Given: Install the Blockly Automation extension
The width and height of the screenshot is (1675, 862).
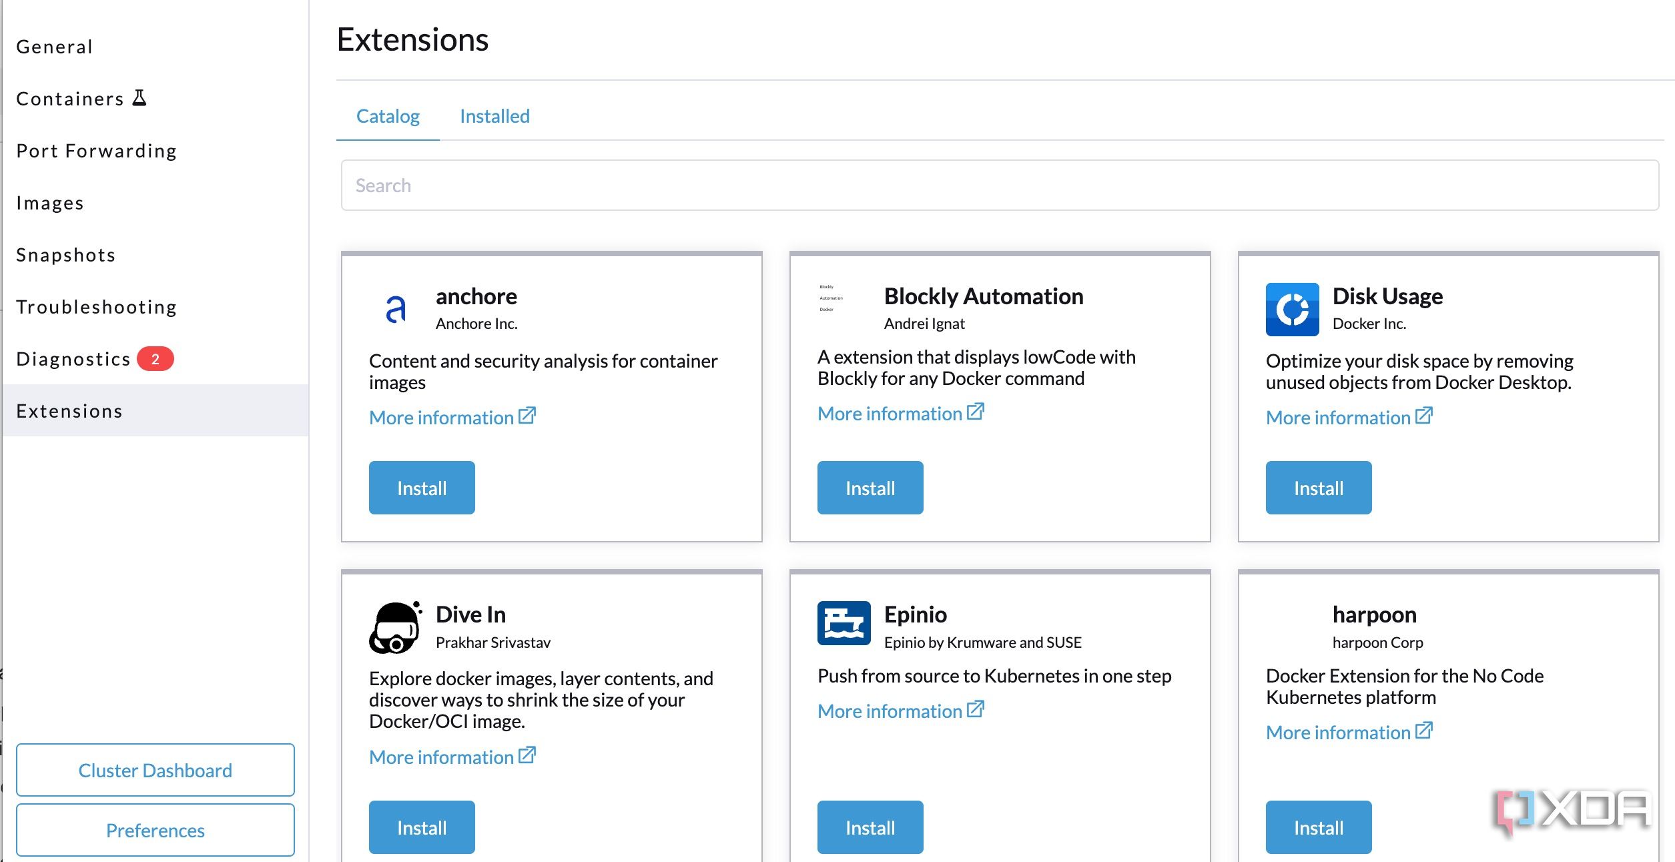Looking at the screenshot, I should click(x=870, y=488).
